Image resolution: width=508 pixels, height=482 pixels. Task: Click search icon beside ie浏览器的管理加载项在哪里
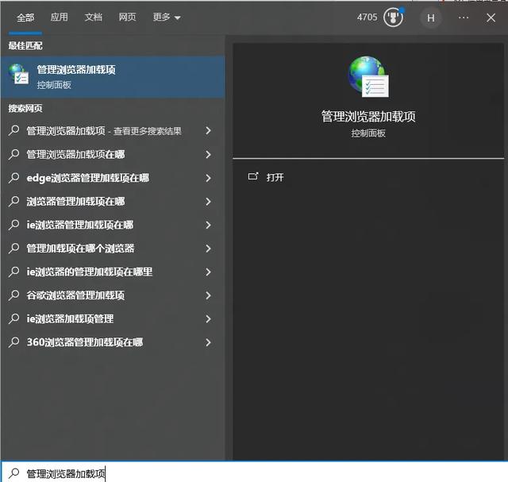(x=14, y=272)
